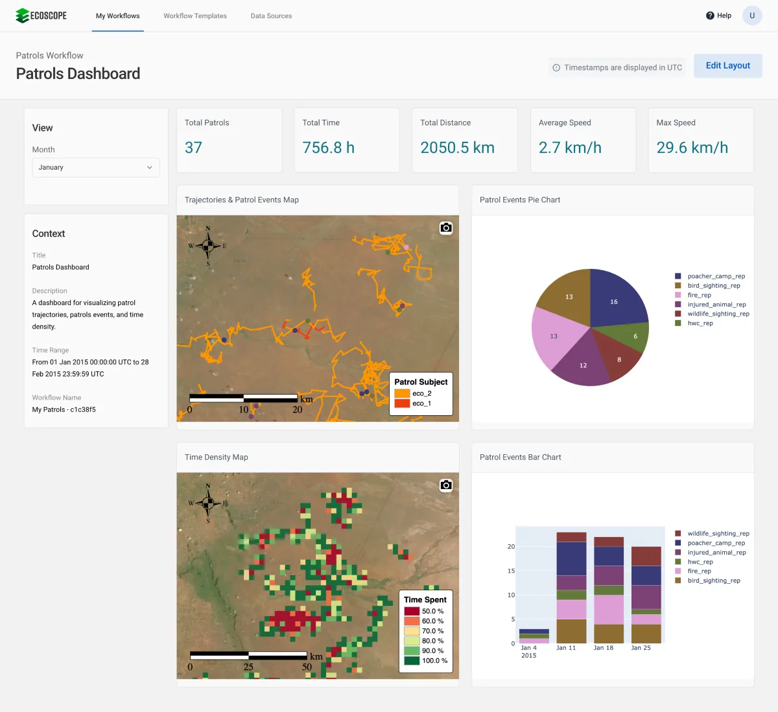
Task: Click compass rose on Time Density Map
Action: pyautogui.click(x=208, y=503)
